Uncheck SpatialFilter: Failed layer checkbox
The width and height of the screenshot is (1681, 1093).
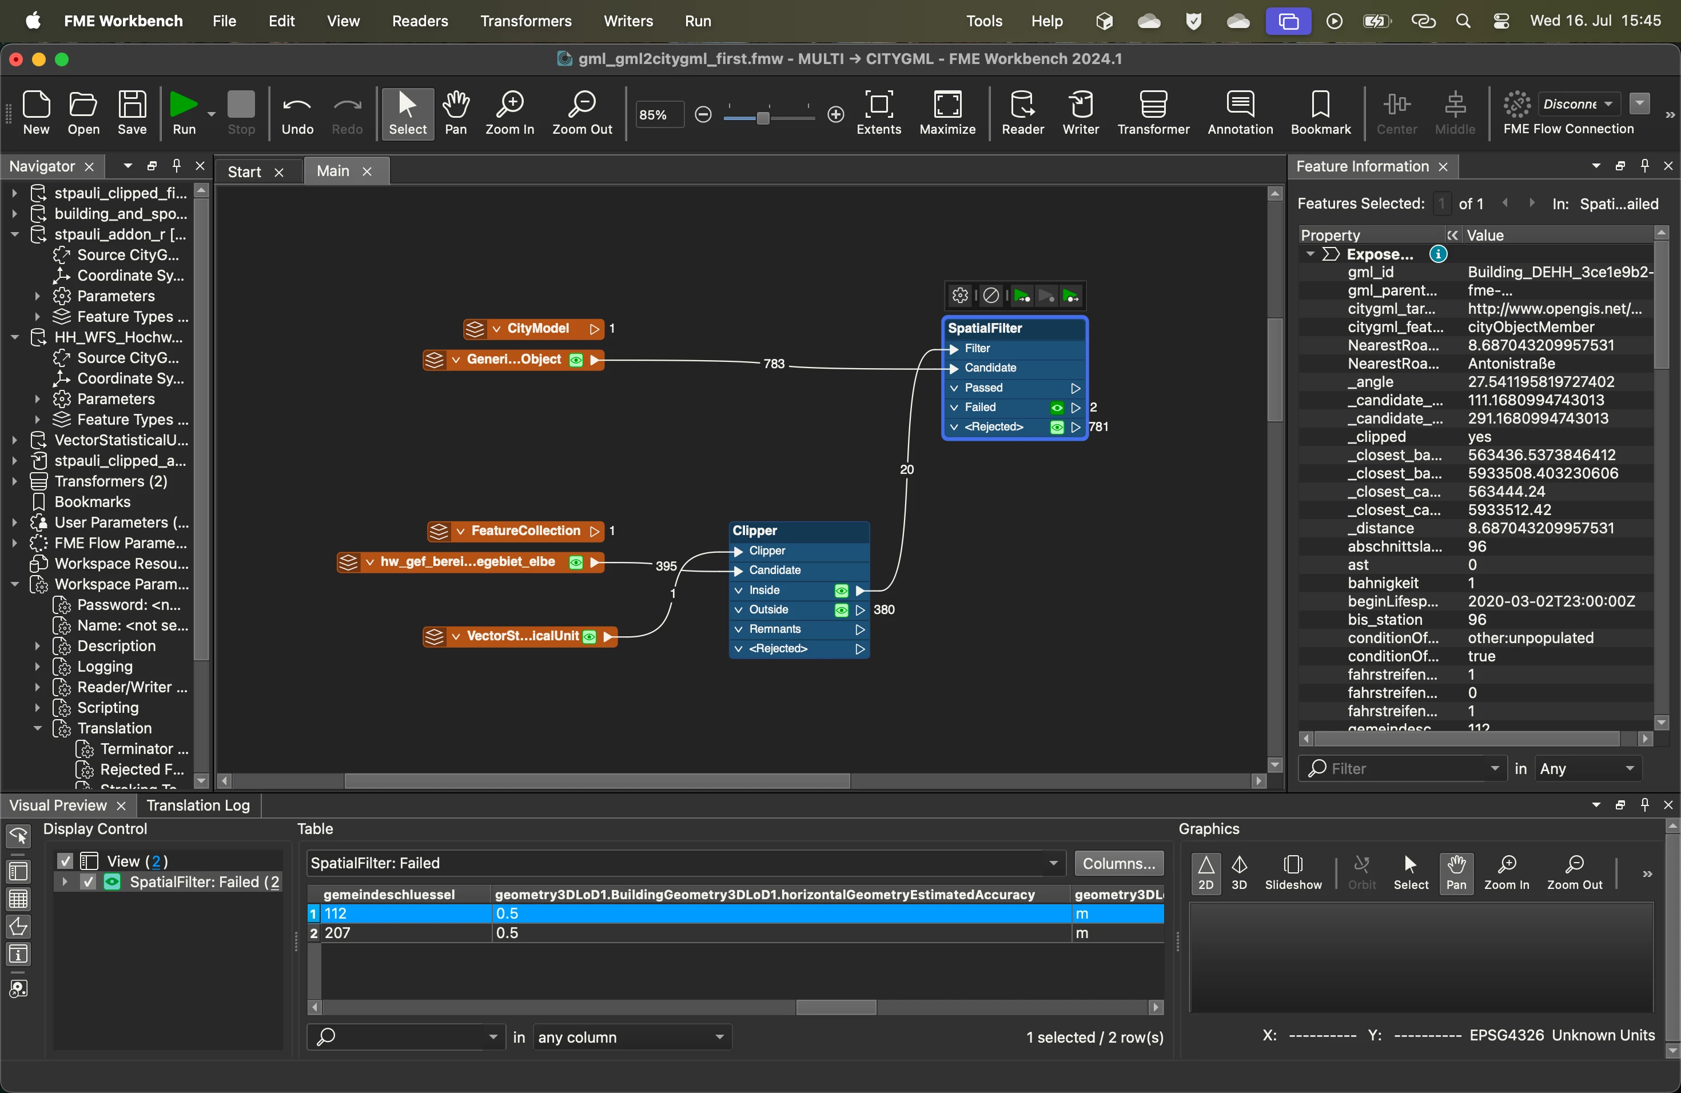pos(88,882)
